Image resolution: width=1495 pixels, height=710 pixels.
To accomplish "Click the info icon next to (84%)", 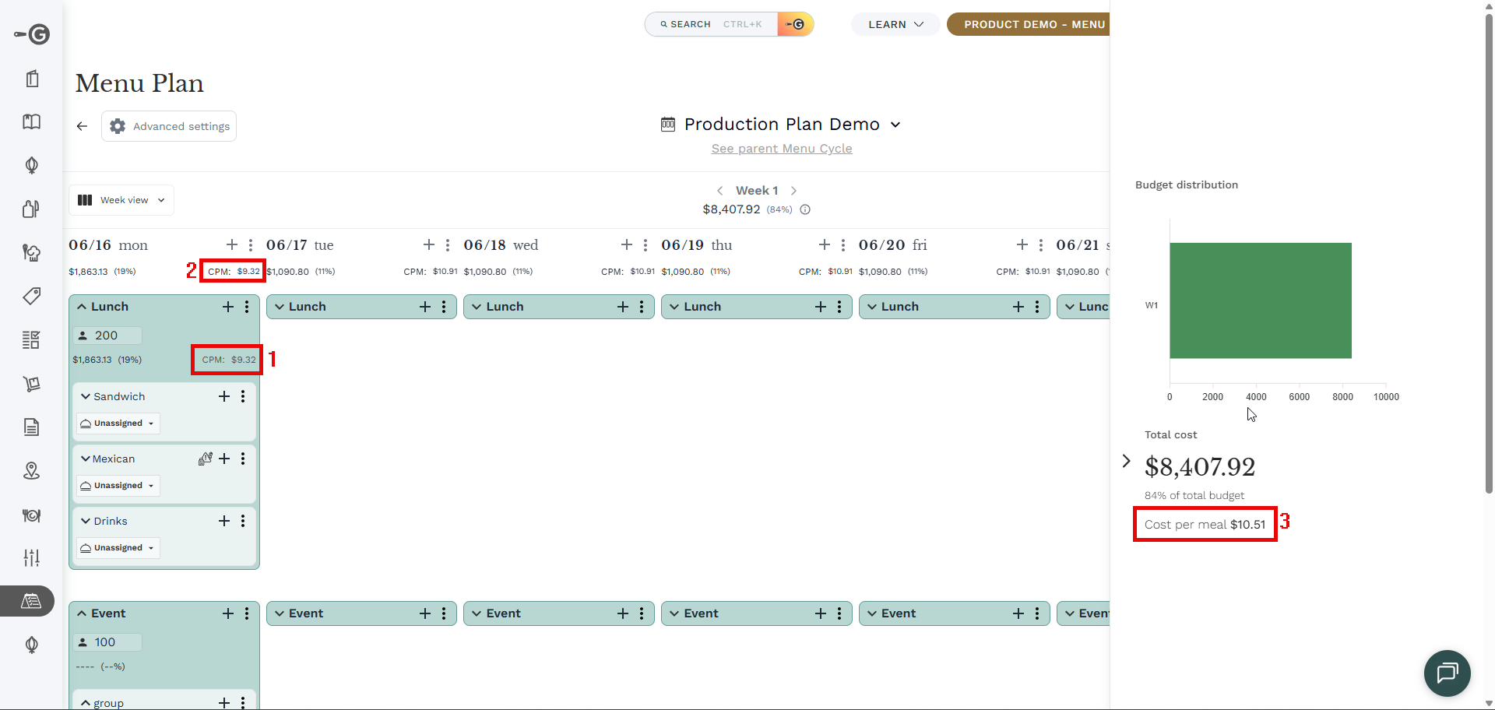I will tap(805, 209).
